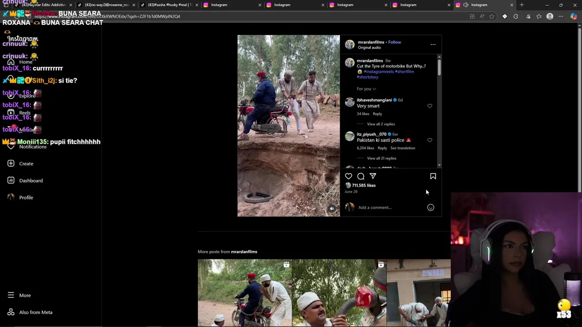The image size is (582, 327).
Task: Open More hamburger icon in sidebar
Action: tap(11, 295)
